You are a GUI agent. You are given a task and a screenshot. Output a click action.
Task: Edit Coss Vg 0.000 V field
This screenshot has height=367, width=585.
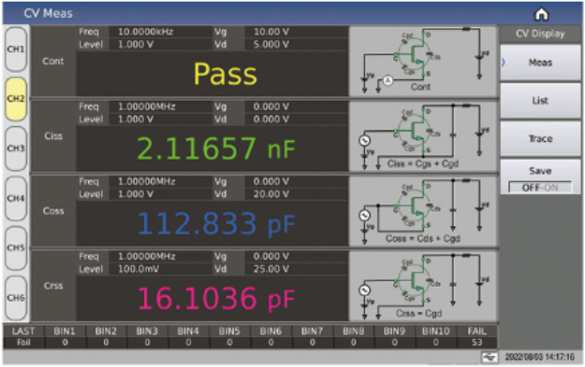point(296,182)
